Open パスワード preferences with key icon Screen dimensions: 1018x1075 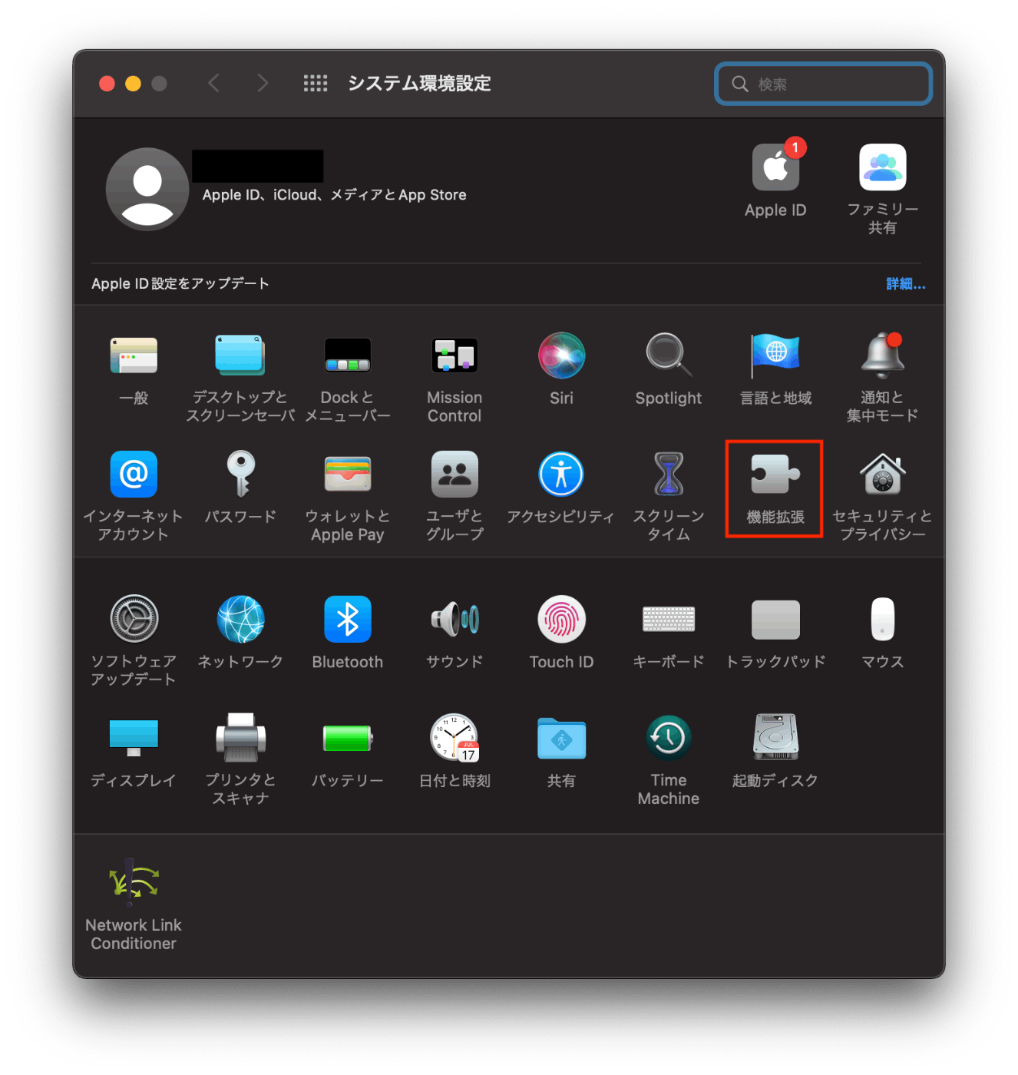click(x=240, y=474)
